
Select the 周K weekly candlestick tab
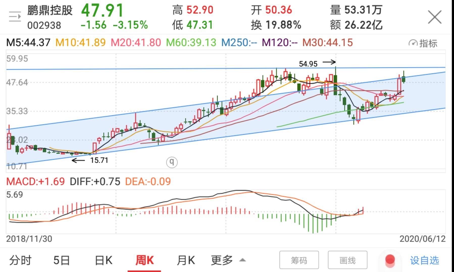pyautogui.click(x=144, y=260)
